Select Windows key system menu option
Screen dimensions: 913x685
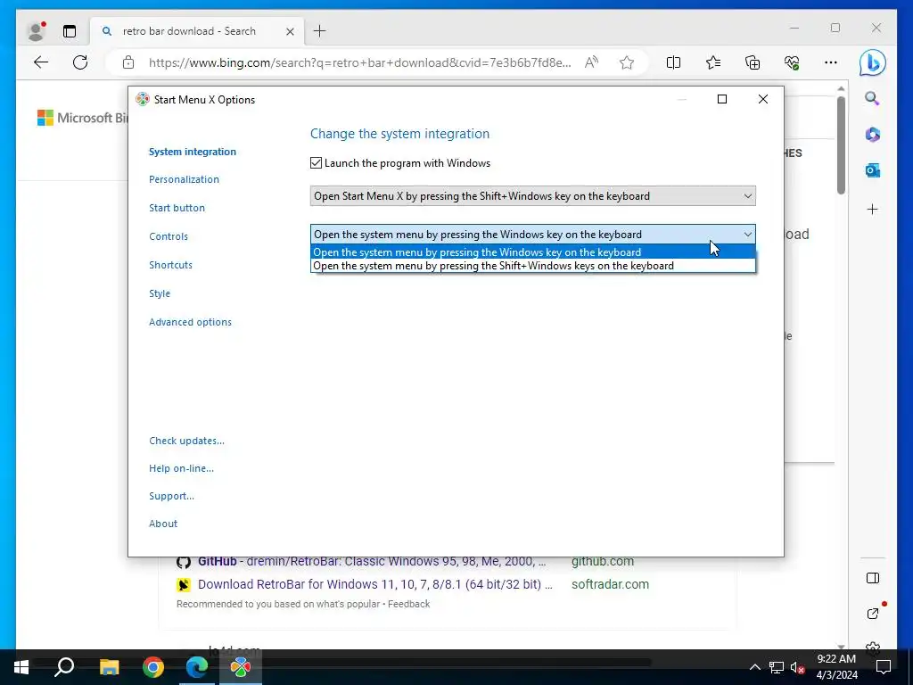coord(533,252)
